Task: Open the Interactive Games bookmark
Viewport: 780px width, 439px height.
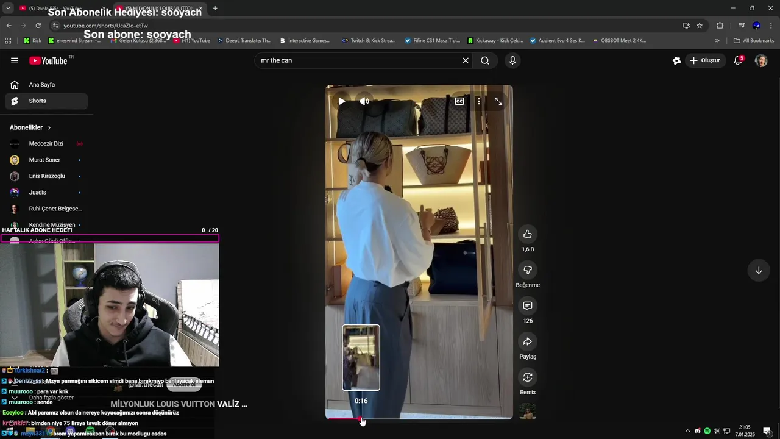Action: coord(305,40)
